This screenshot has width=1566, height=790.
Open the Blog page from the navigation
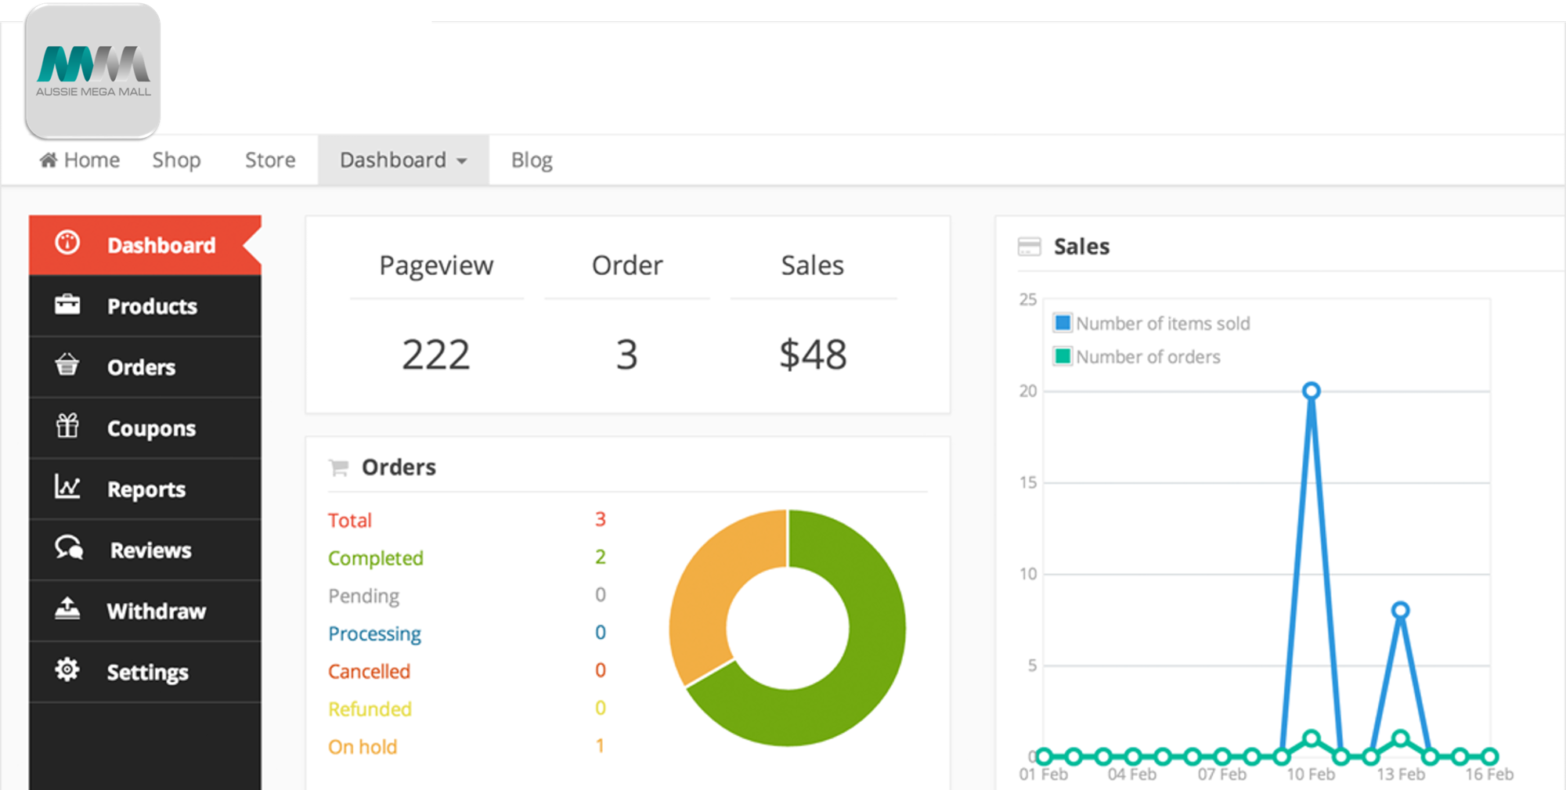click(531, 159)
